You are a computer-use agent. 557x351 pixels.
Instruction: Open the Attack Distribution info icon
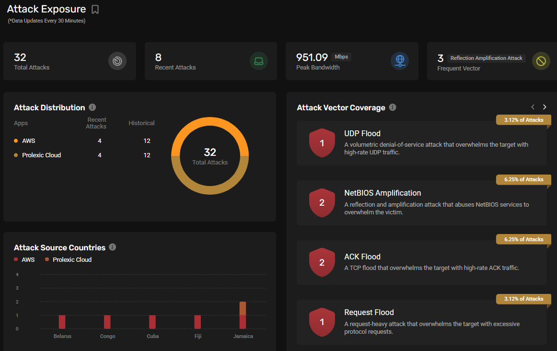pos(93,107)
